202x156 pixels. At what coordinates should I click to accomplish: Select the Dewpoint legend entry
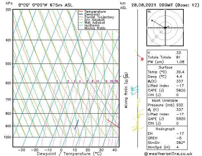tap(92, 14)
